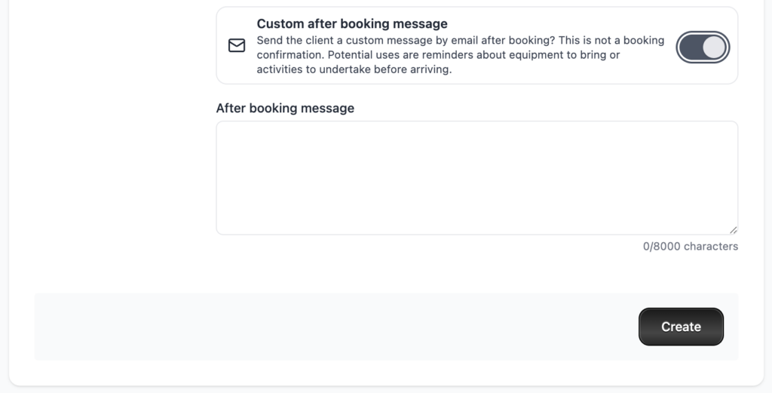Click the 'activities to undertake before arriving' line
Viewport: 772px width, 393px height.
pyautogui.click(x=354, y=69)
